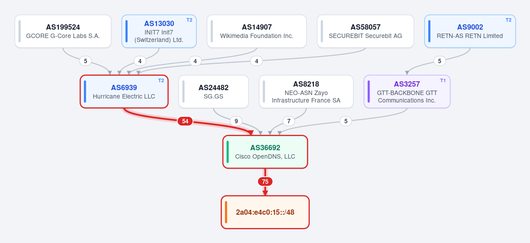Click the 9 edge label from AS24482

pyautogui.click(x=236, y=121)
